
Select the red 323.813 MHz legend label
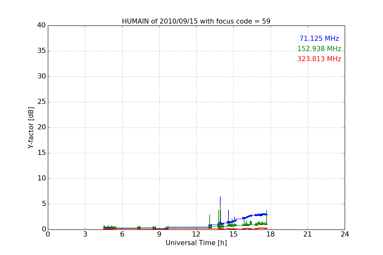coord(319,59)
